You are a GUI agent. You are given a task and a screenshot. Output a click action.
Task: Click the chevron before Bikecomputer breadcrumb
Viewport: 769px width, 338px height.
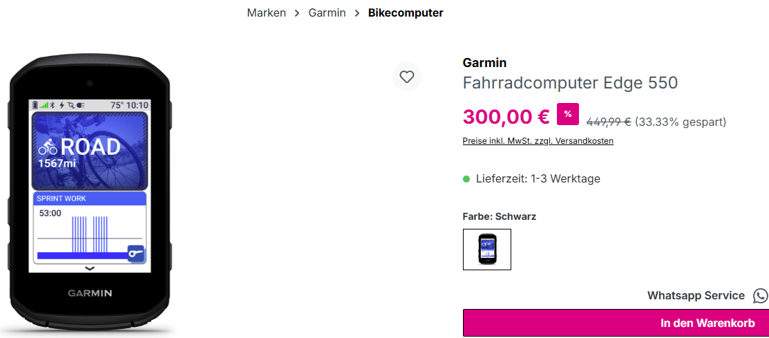click(x=357, y=13)
